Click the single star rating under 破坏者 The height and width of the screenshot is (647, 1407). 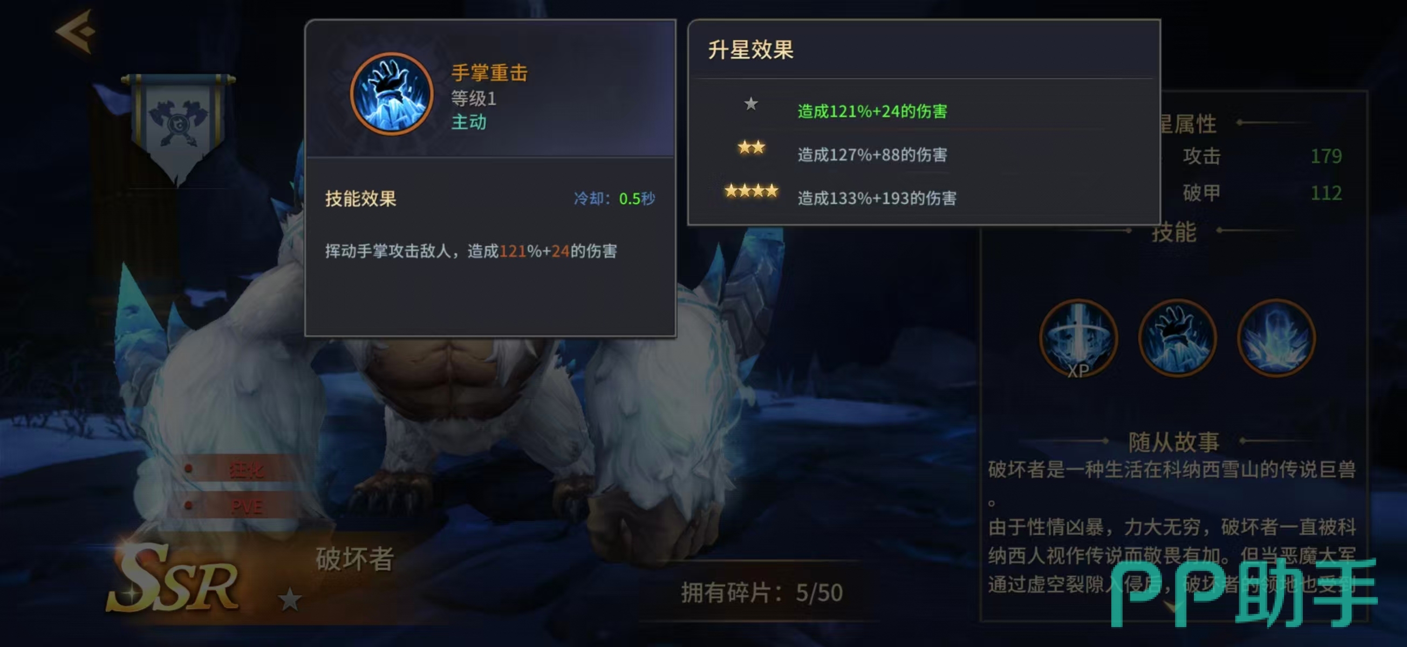click(x=290, y=600)
